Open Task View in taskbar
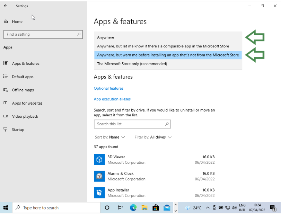This screenshot has height=214, width=281. [120, 208]
